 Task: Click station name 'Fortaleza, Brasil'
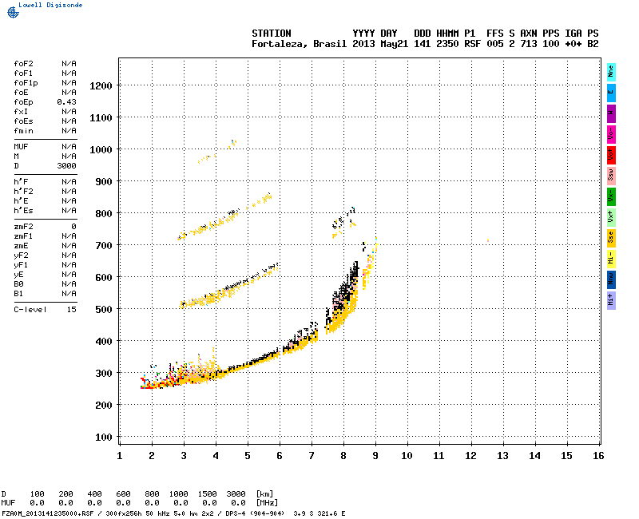[x=299, y=44]
